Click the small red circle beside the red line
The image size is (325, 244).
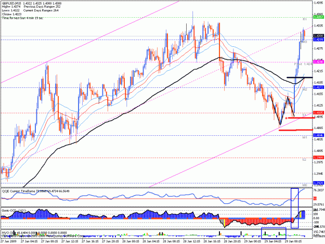click(x=286, y=118)
